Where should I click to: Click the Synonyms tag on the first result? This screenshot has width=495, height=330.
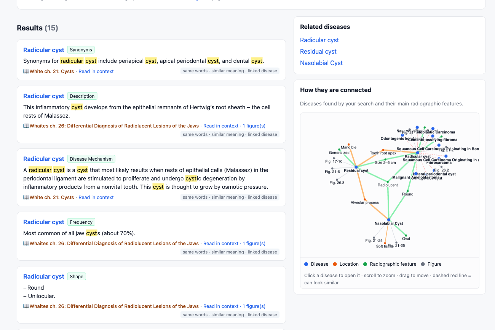(81, 50)
